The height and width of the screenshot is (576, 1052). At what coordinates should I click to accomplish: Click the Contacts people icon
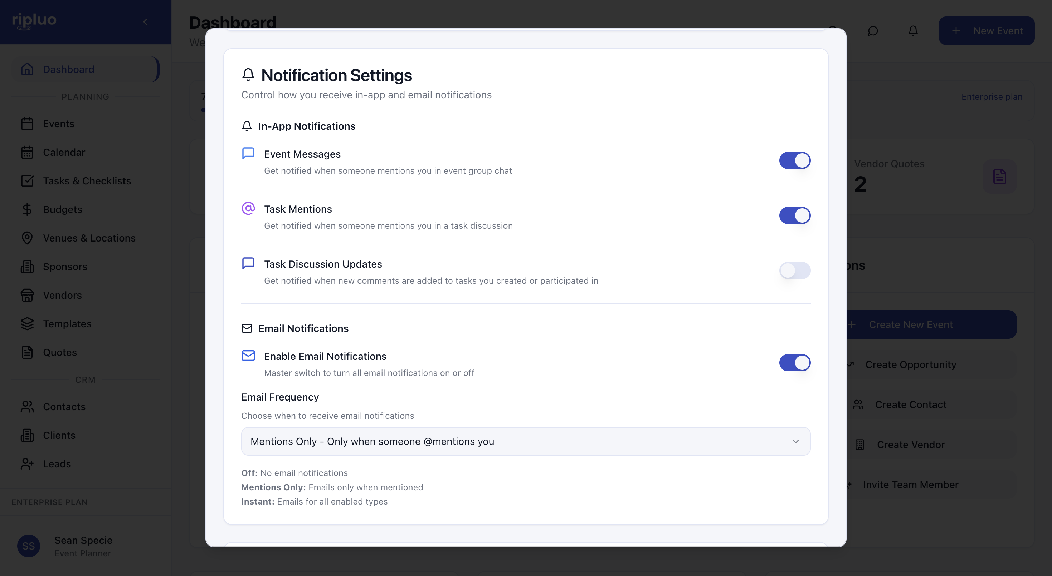(27, 407)
